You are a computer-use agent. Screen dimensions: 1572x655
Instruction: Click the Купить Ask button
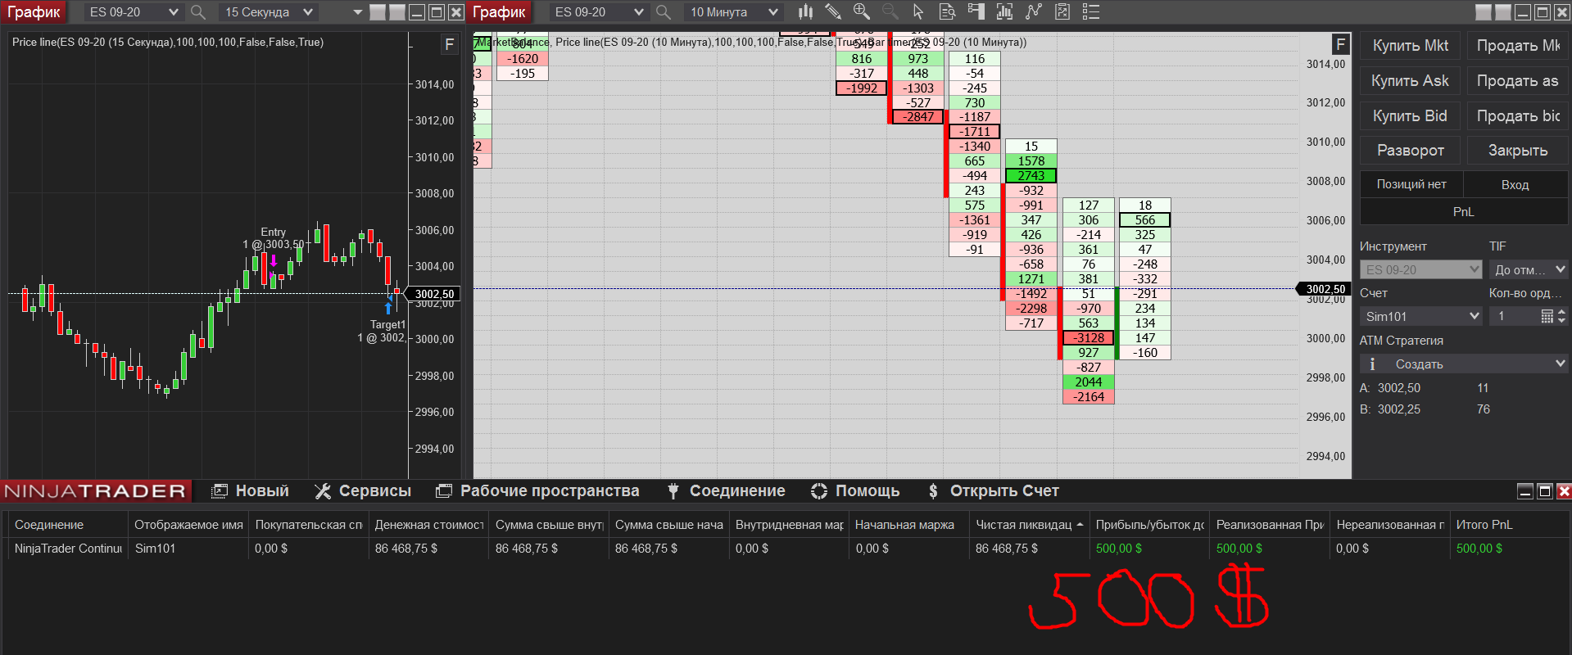[1411, 81]
